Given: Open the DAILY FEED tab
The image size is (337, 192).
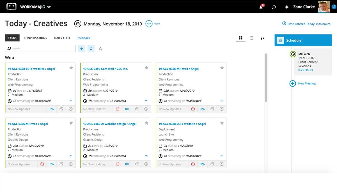Looking at the screenshot, I should tap(62, 38).
